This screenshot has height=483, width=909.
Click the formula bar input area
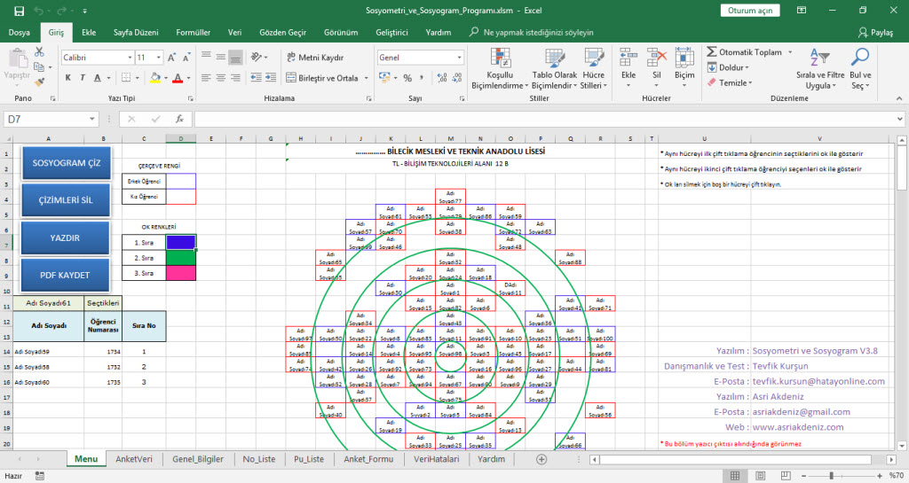tap(544, 119)
